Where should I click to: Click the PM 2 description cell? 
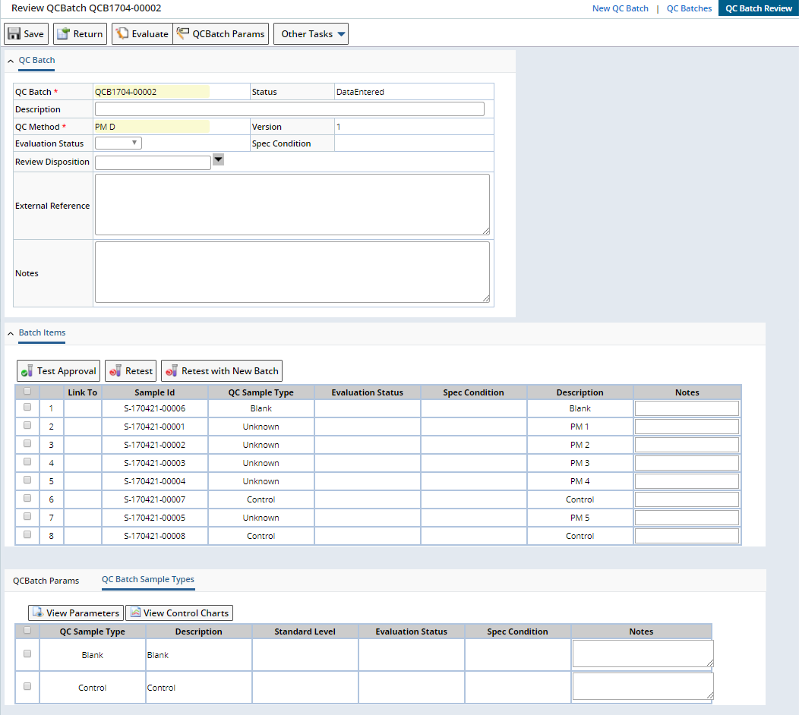tap(580, 445)
